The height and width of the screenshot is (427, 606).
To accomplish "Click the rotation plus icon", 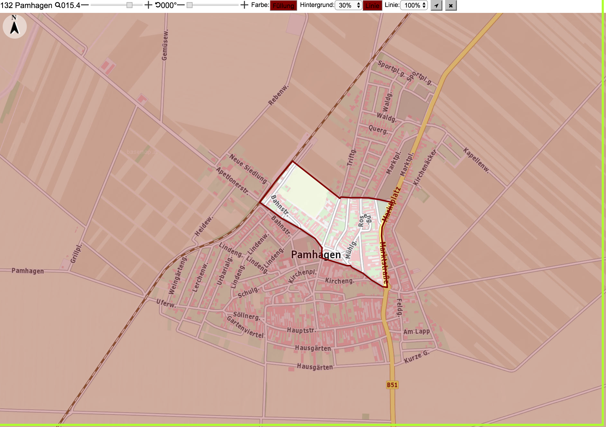I will (x=244, y=5).
